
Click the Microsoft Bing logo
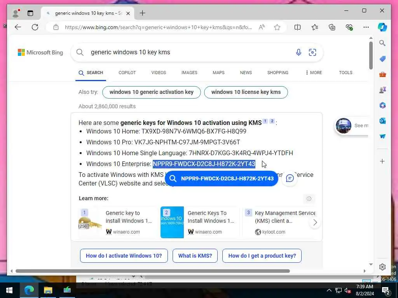(x=40, y=52)
